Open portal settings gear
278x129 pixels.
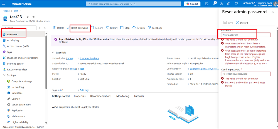click(x=222, y=4)
